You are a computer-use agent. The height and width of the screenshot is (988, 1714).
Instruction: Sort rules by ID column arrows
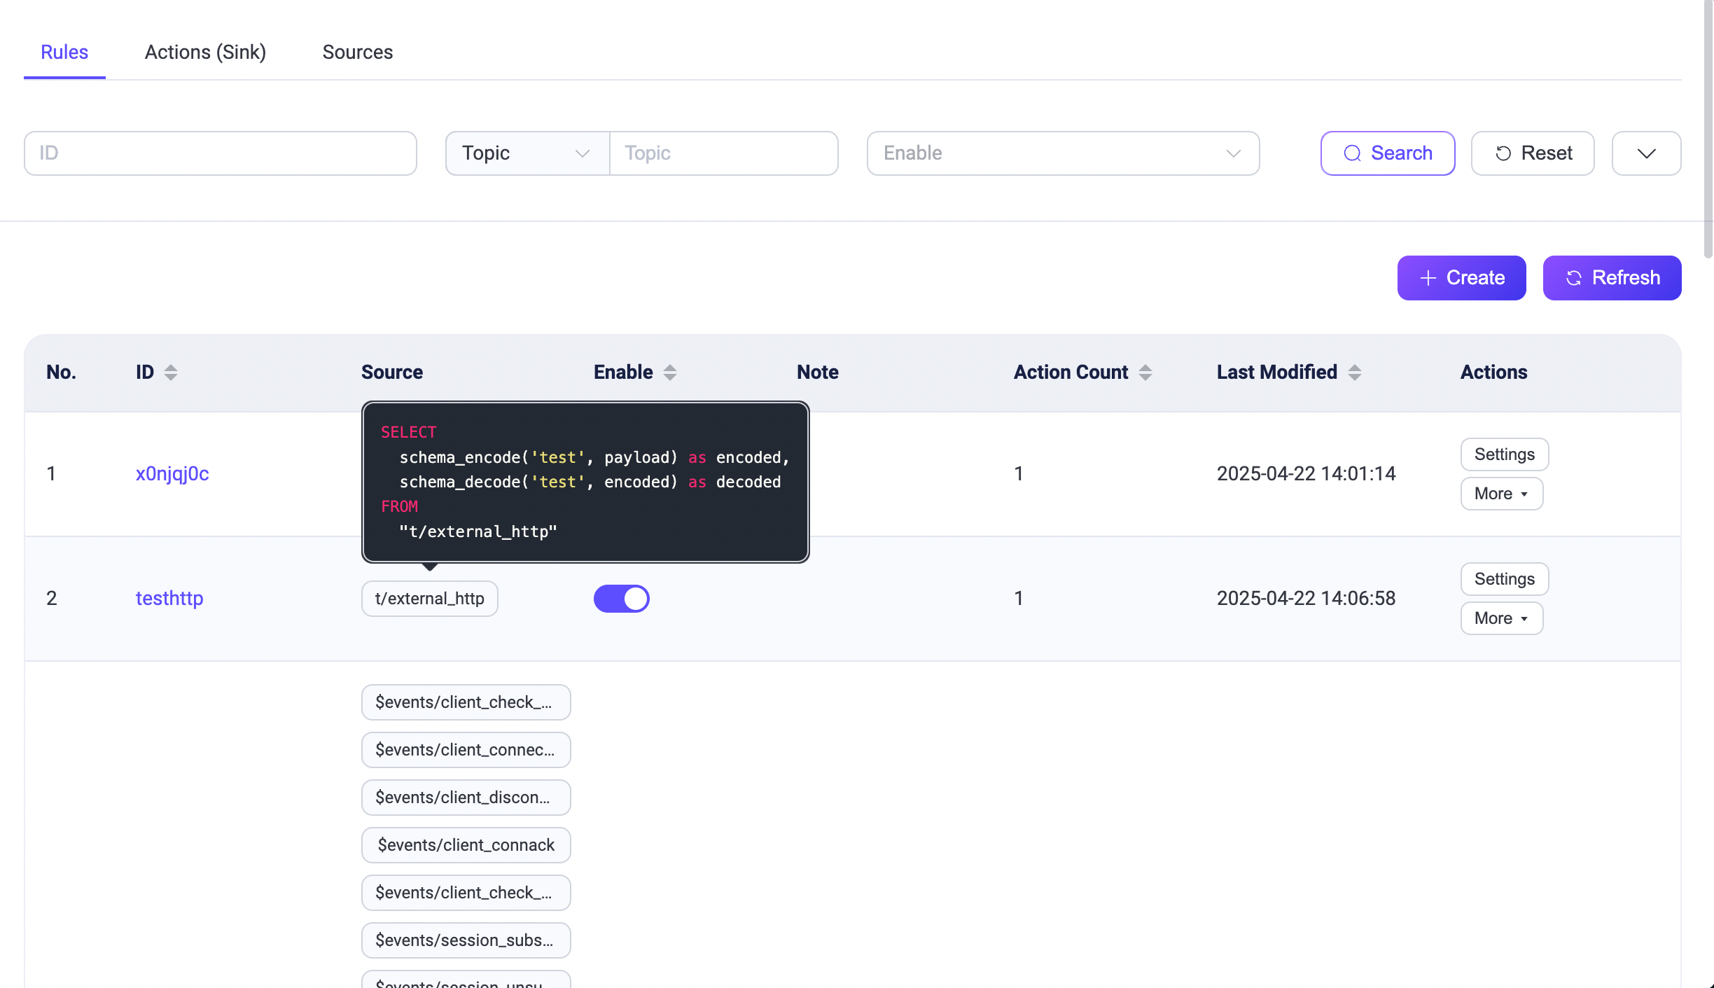pyautogui.click(x=171, y=373)
